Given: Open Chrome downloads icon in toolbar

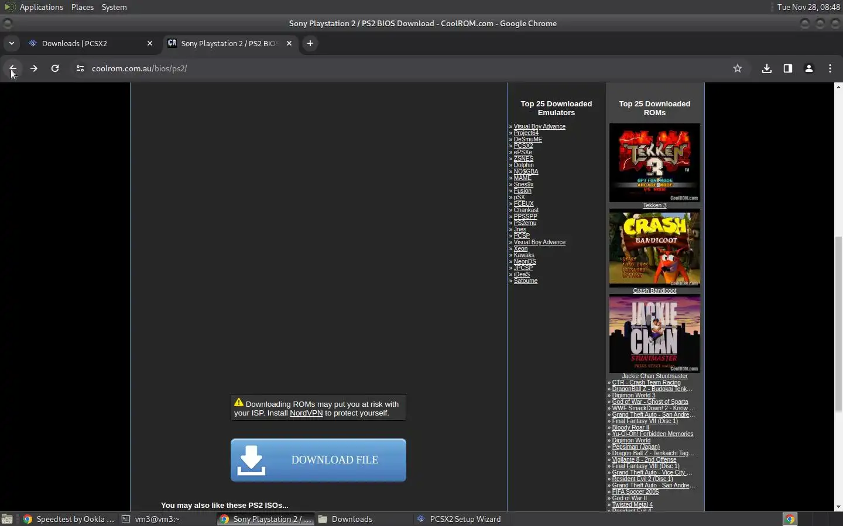Looking at the screenshot, I should (x=767, y=68).
